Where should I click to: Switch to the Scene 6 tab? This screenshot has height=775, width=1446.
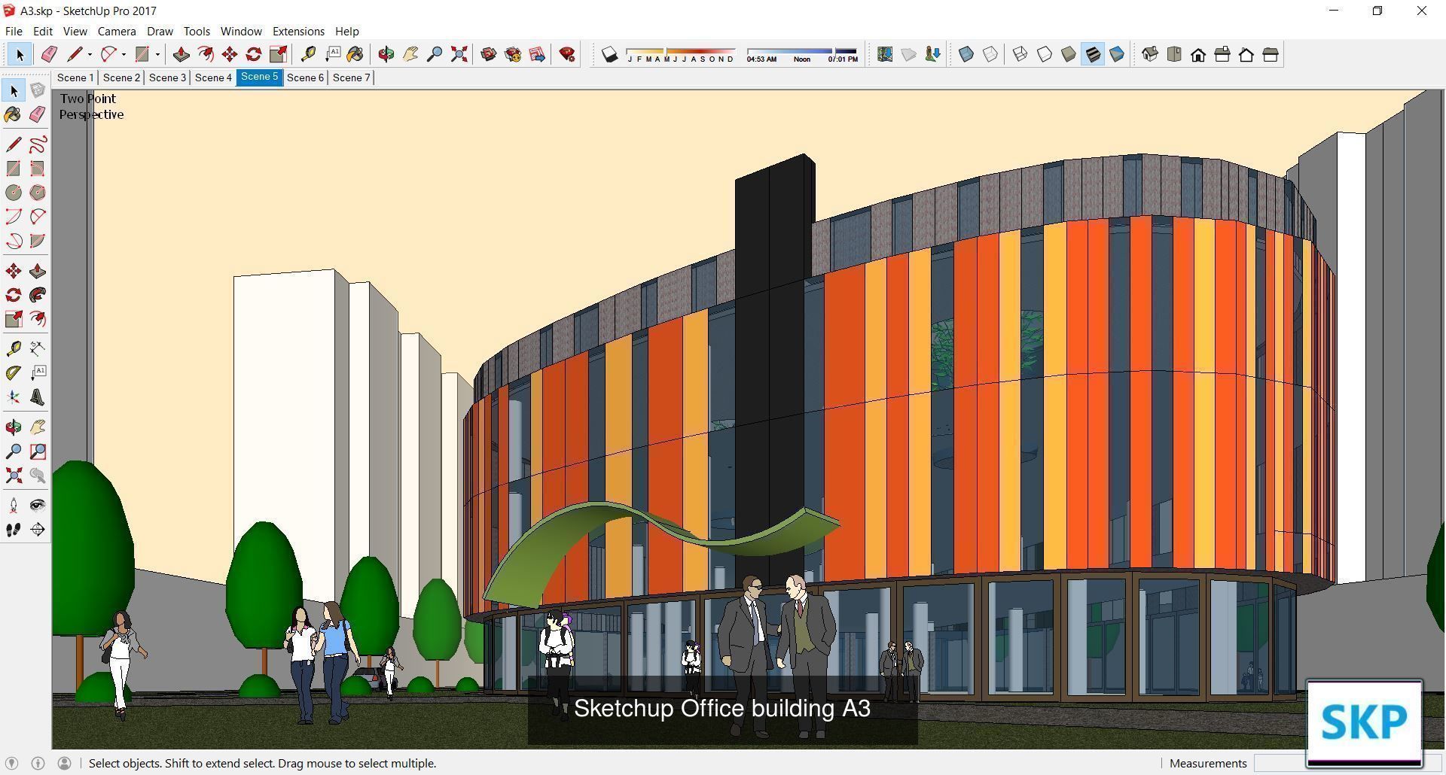[305, 77]
